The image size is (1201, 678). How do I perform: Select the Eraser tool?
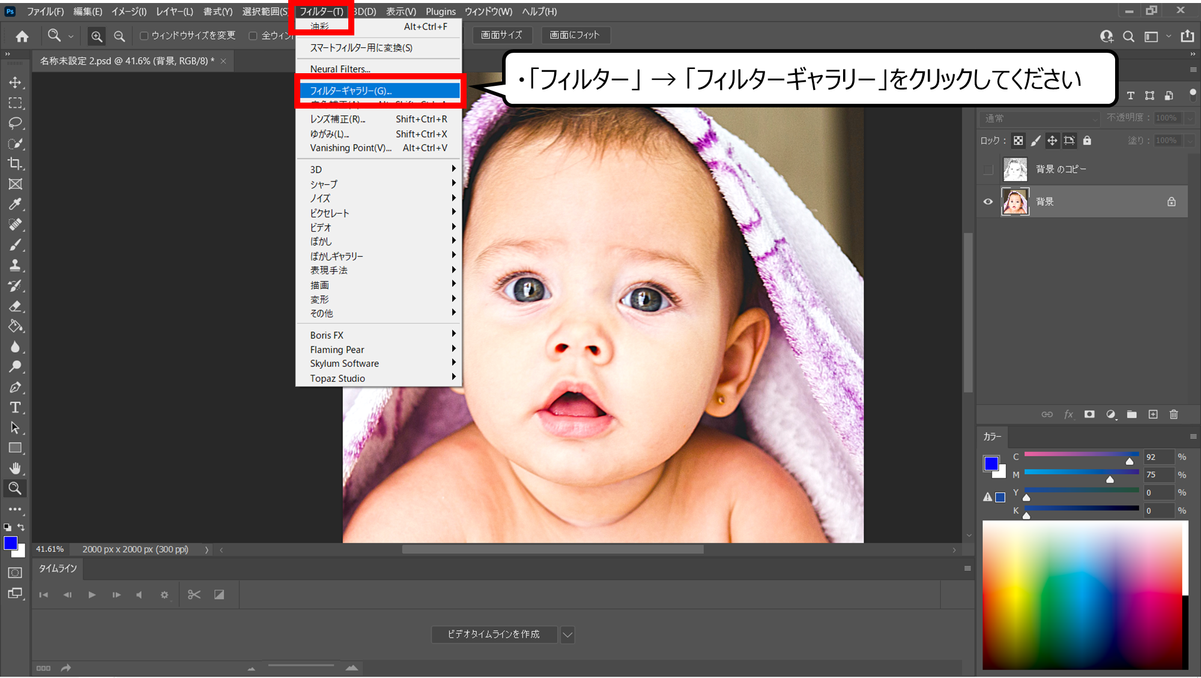[x=15, y=306]
